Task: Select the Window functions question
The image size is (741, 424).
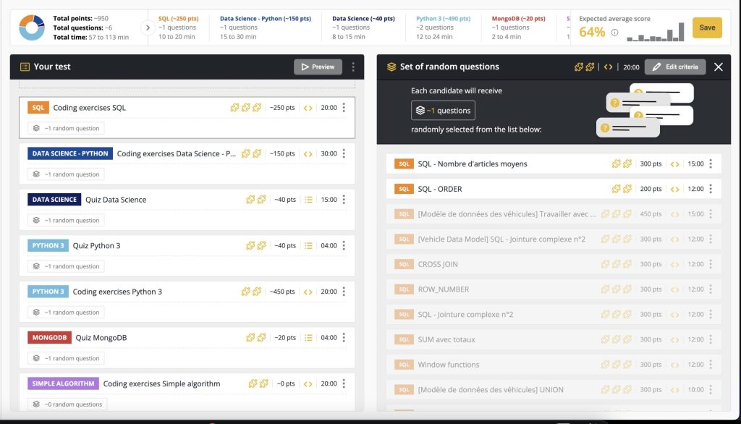Action: point(554,365)
